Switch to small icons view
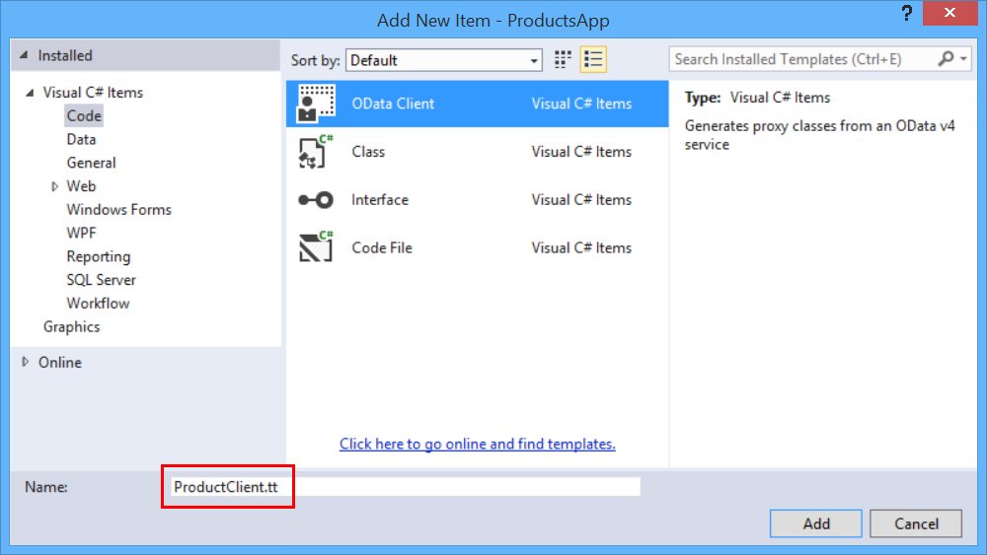This screenshot has height=555, width=987. 563,60
